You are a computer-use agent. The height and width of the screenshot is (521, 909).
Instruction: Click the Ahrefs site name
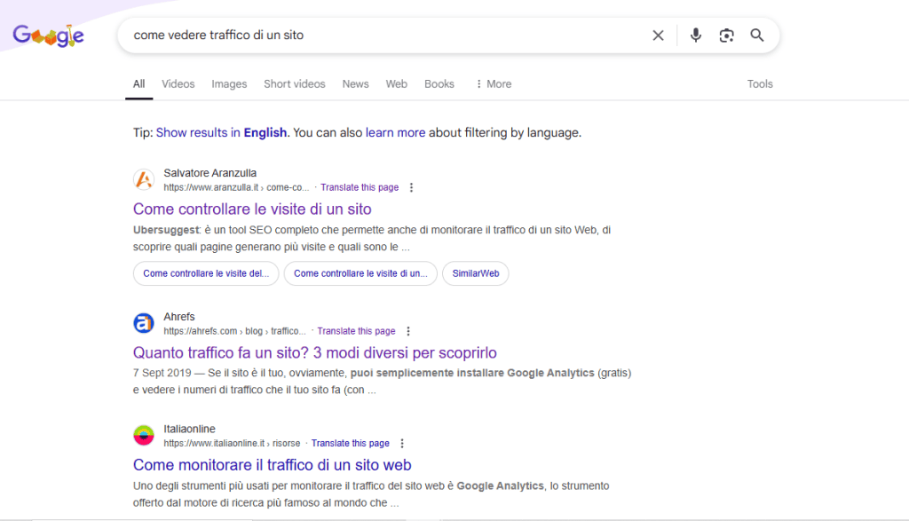(179, 317)
